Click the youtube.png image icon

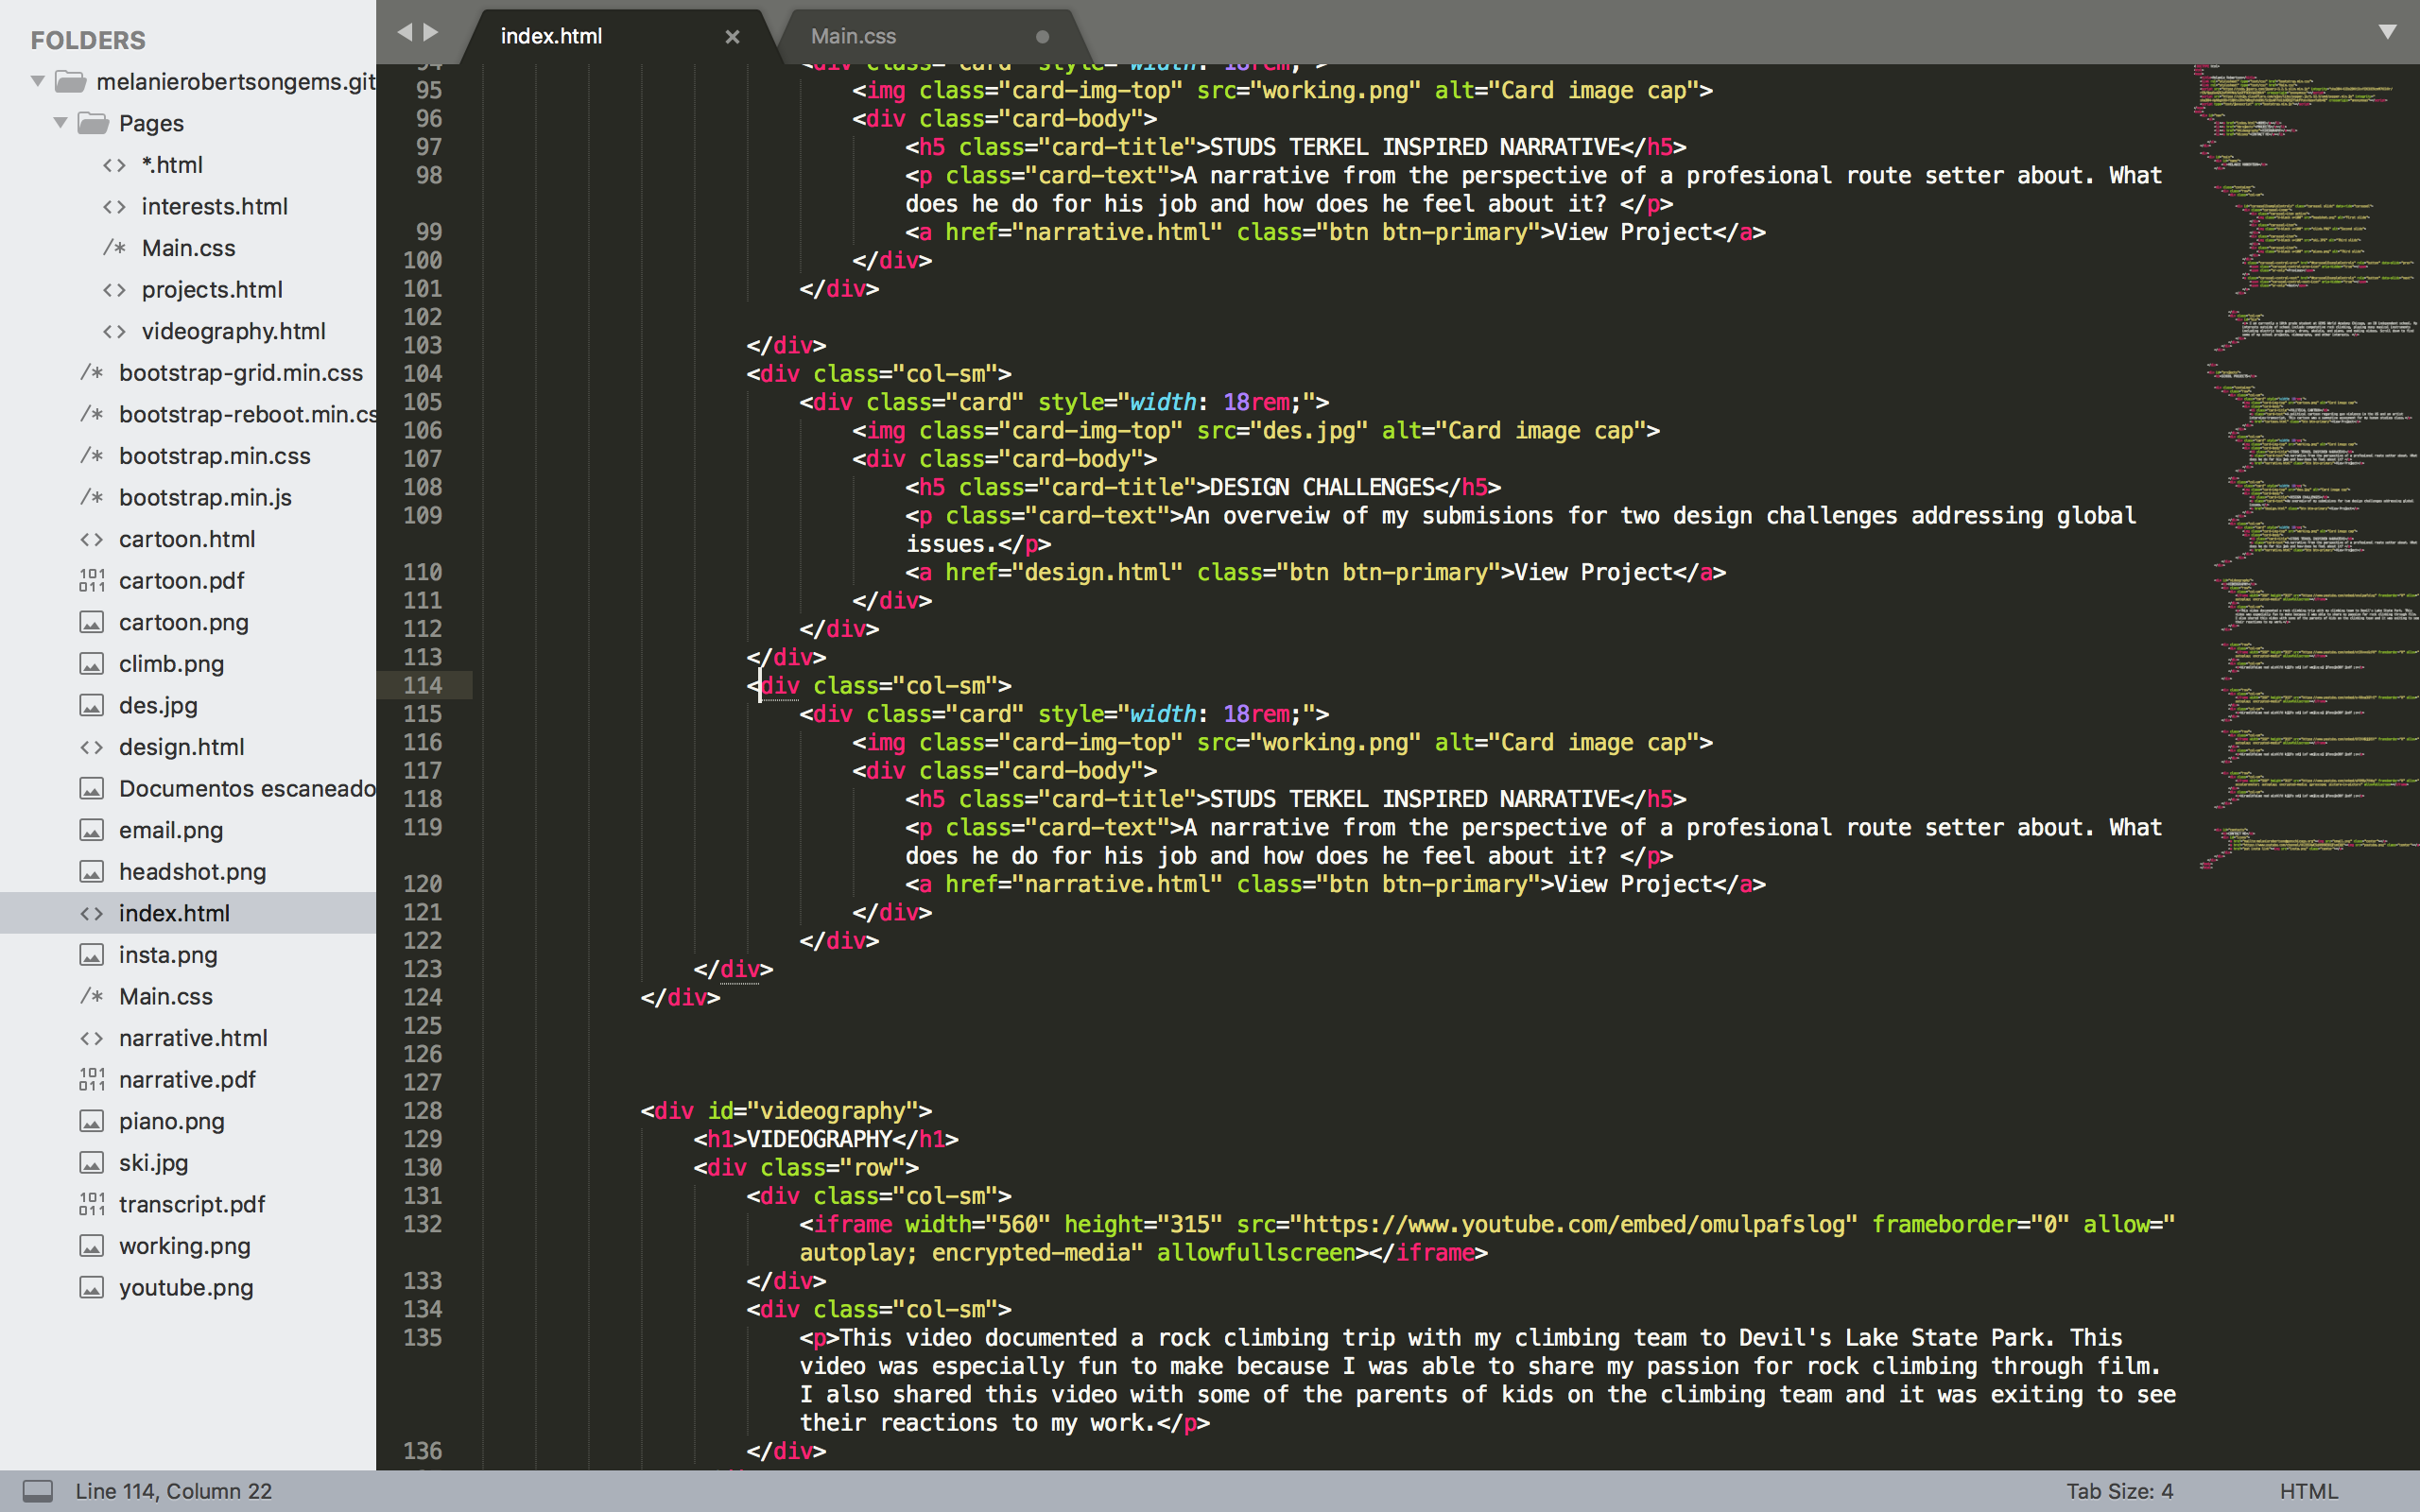coord(92,1287)
